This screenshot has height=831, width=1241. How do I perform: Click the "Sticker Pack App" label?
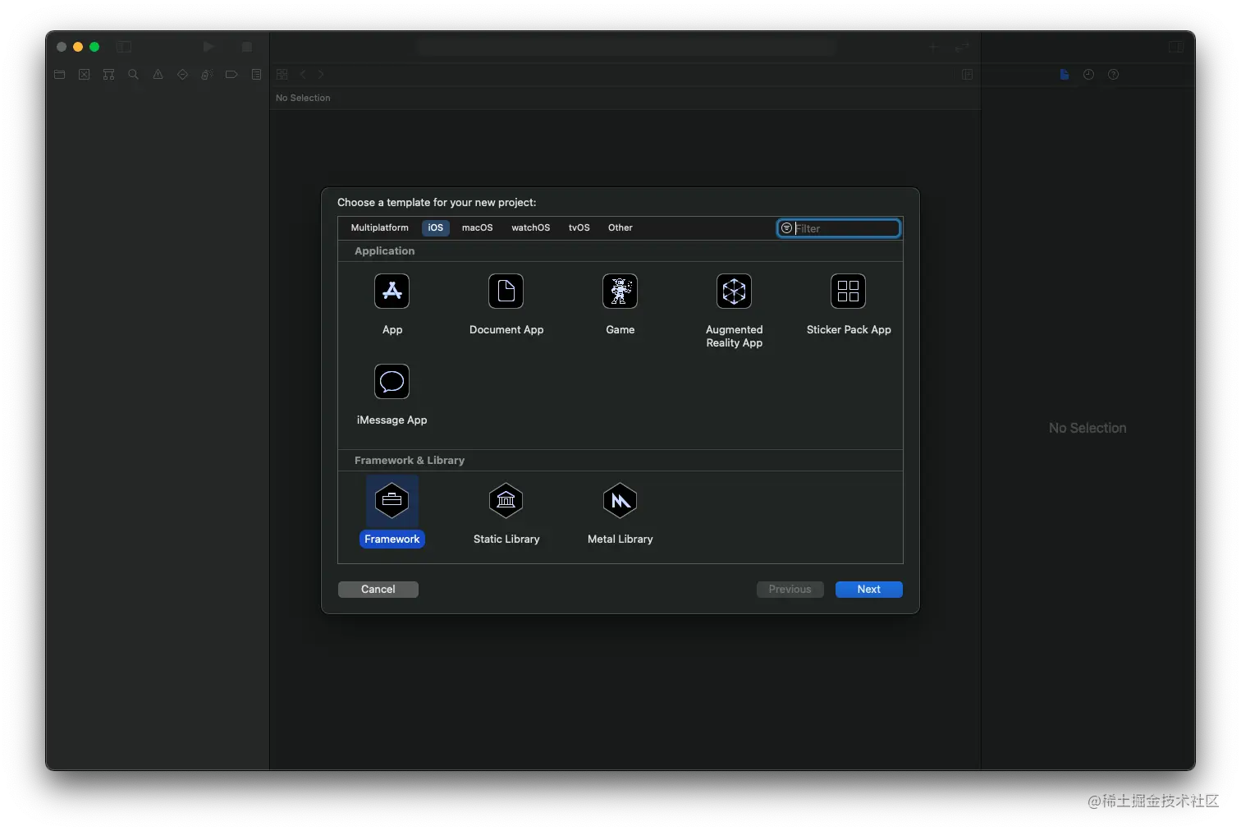tap(848, 329)
